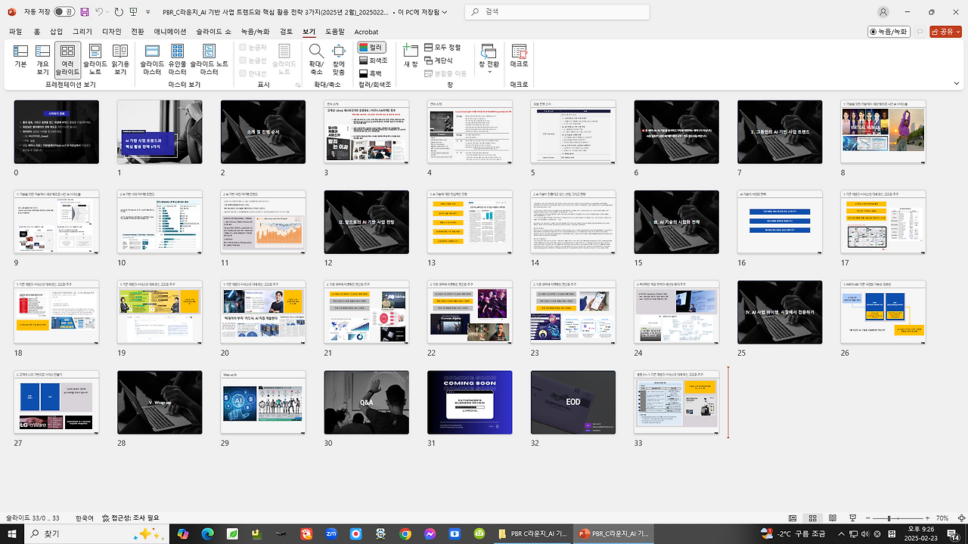This screenshot has height=544, width=968.
Task: Open the 슬라이드 마스터 view
Action: click(x=152, y=58)
